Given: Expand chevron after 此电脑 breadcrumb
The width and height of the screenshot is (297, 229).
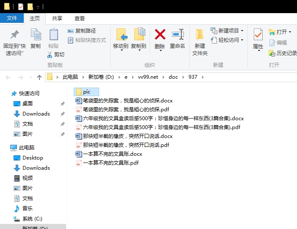Looking at the screenshot, I should click(x=83, y=77).
